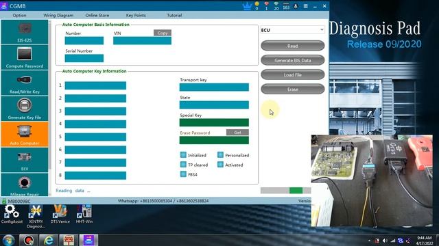Image resolution: width=439 pixels, height=246 pixels.
Task: Click key slot 1 field
Action: [95, 85]
